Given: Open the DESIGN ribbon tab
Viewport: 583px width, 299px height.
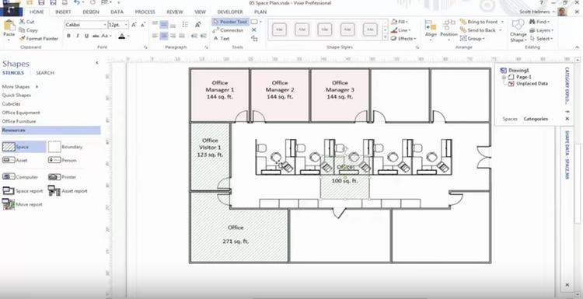Looking at the screenshot, I should (x=91, y=12).
